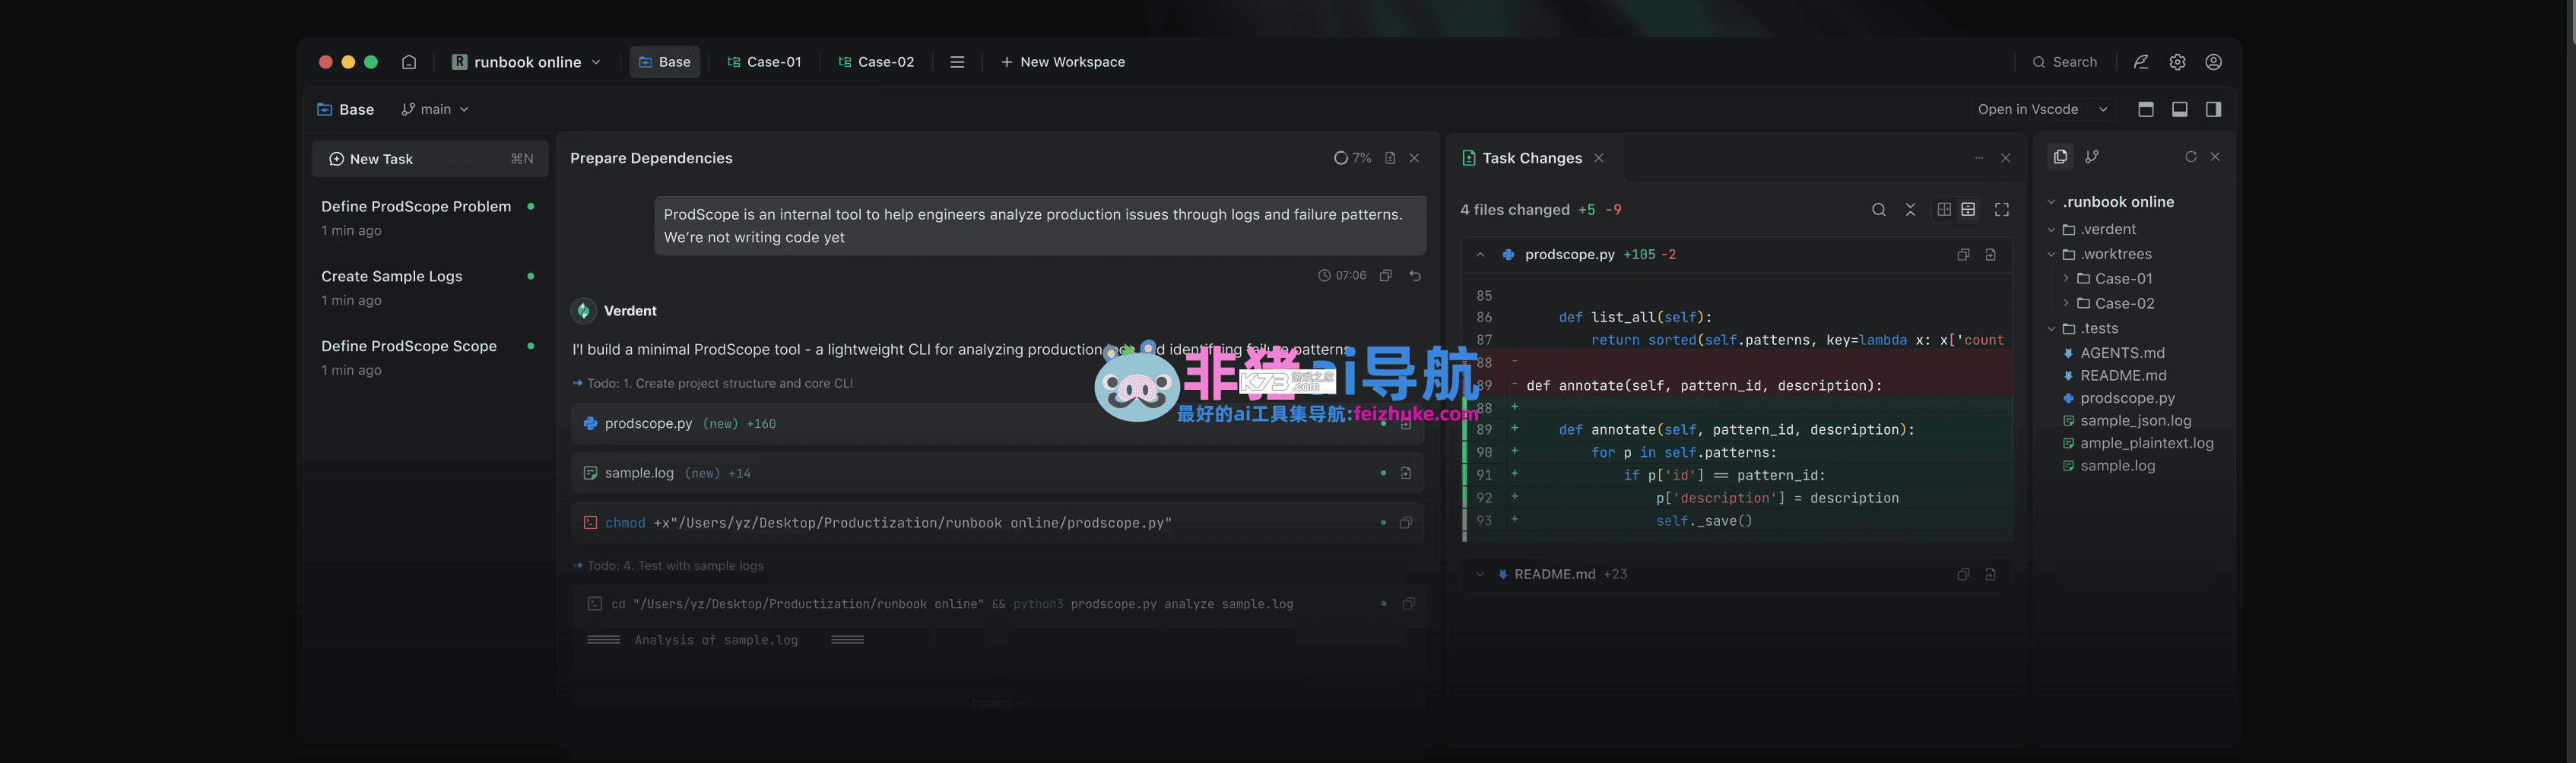The height and width of the screenshot is (763, 2576).
Task: Toggle the bottom panel layout icon
Action: coord(2180,109)
